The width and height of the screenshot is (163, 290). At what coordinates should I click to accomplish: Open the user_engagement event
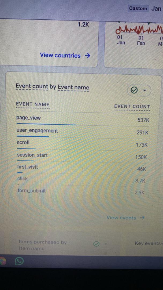(37, 131)
